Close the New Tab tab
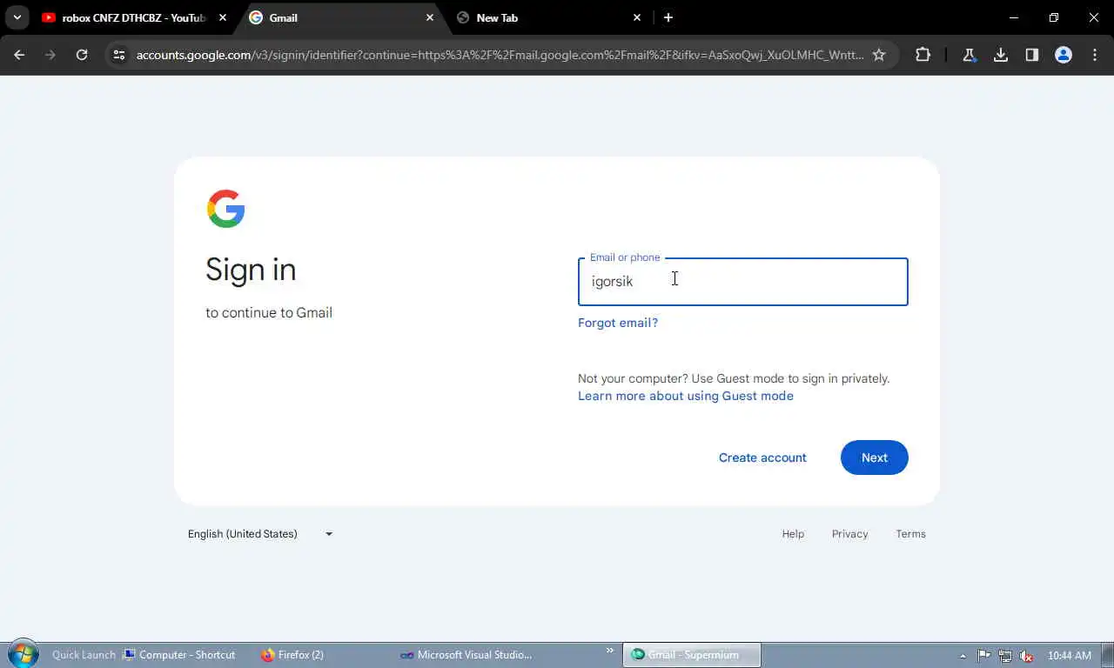Image resolution: width=1114 pixels, height=668 pixels. pos(637,17)
